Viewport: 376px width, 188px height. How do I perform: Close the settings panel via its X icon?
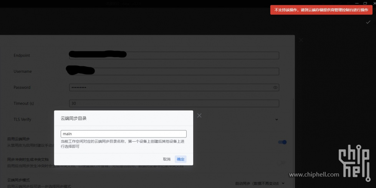[301, 40]
